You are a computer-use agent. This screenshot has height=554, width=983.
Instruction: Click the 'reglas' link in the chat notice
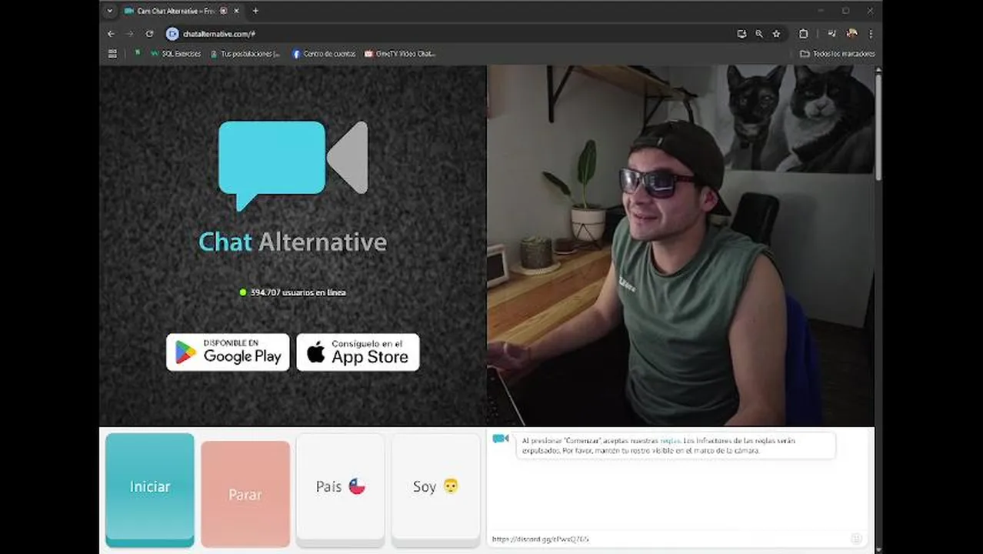point(670,441)
